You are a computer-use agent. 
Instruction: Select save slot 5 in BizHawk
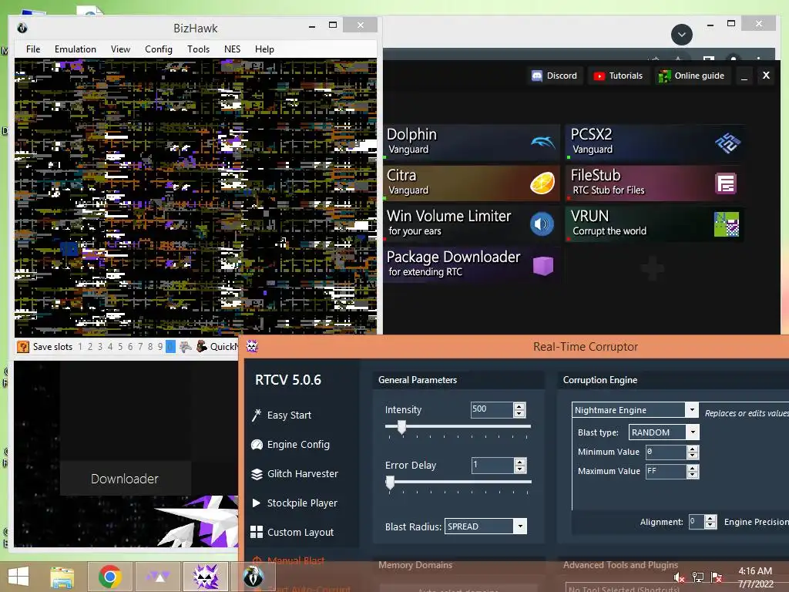pos(119,347)
